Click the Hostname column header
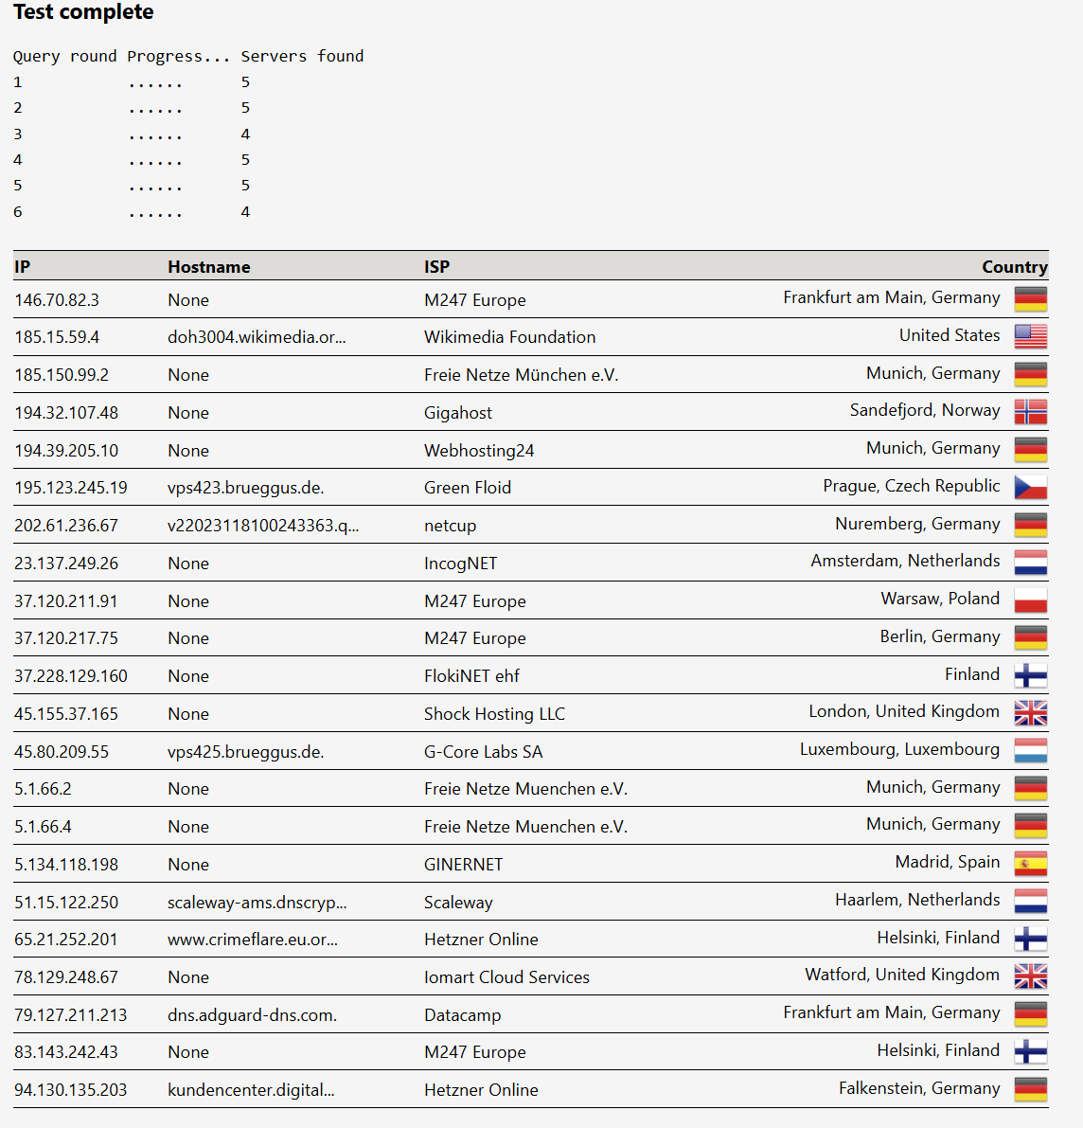This screenshot has height=1128, width=1083. tap(209, 267)
